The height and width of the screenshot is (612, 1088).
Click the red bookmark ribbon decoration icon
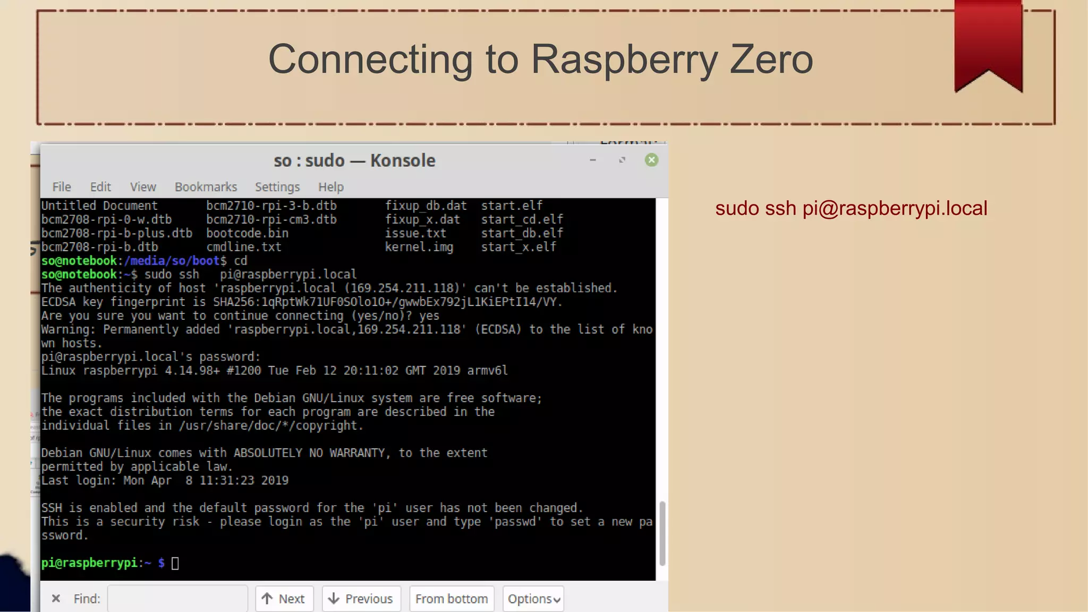988,47
